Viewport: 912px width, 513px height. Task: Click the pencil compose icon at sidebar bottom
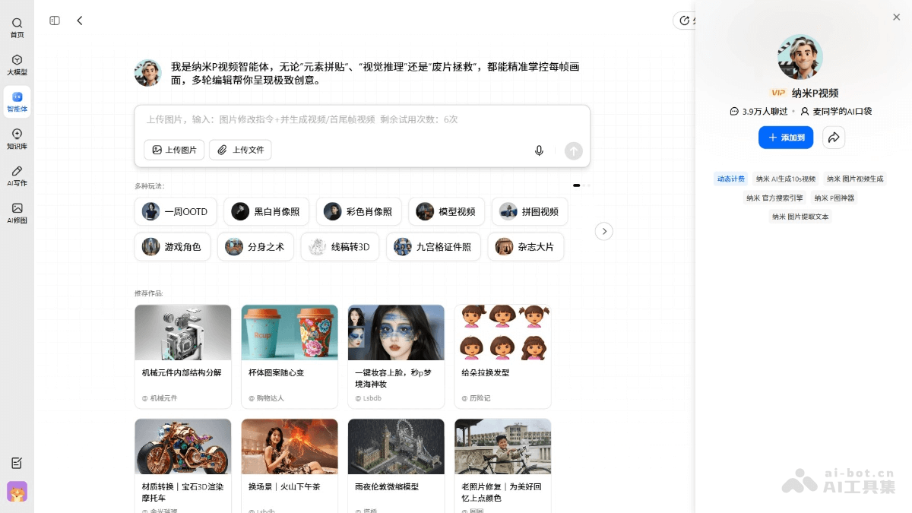click(17, 463)
